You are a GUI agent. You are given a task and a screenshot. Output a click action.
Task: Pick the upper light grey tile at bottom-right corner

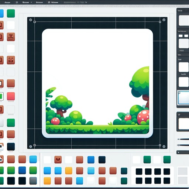pyautogui.click(x=182, y=171)
